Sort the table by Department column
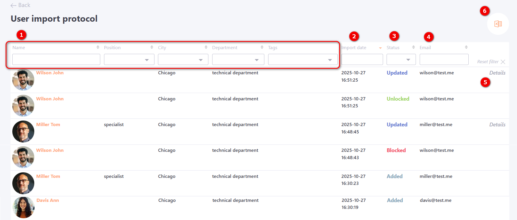The height and width of the screenshot is (220, 517). coord(262,47)
